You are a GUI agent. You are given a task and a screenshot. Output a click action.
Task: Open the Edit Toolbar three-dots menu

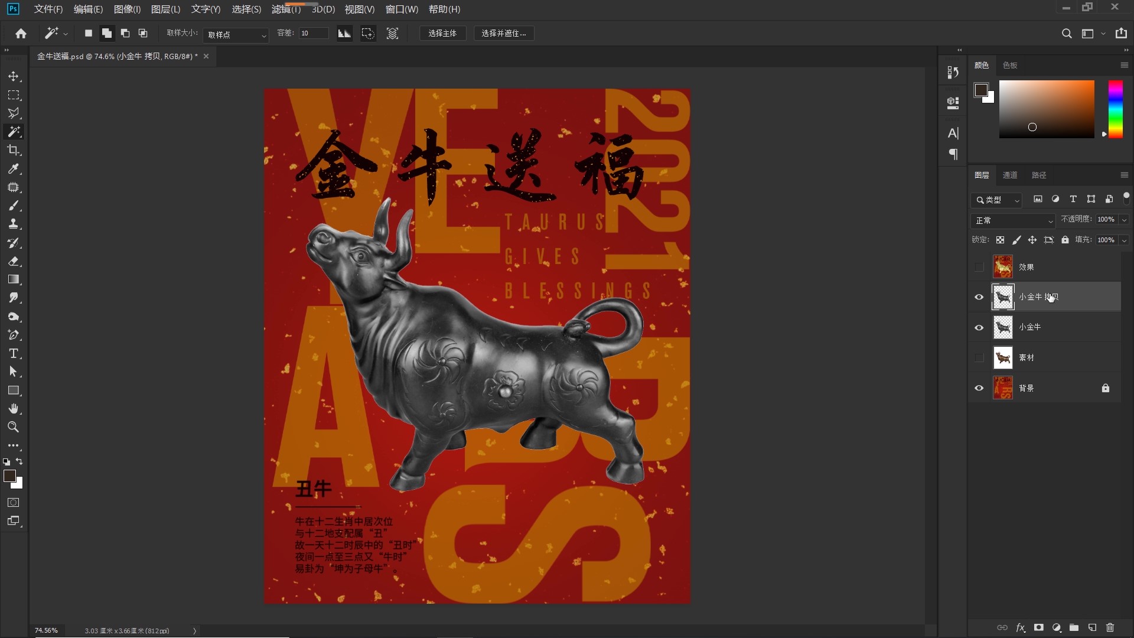click(14, 445)
